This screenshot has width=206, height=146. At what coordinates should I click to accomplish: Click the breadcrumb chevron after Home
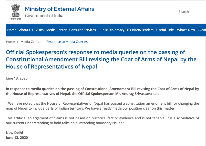click(17, 42)
